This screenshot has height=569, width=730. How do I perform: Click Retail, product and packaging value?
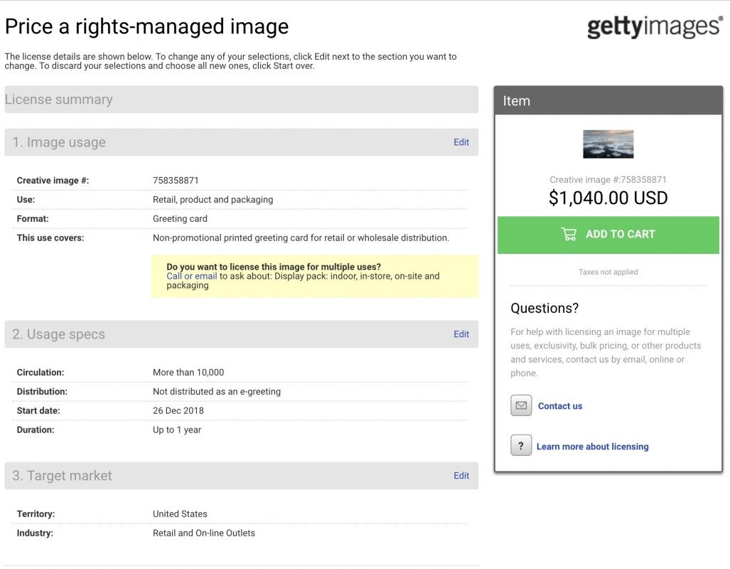(213, 199)
